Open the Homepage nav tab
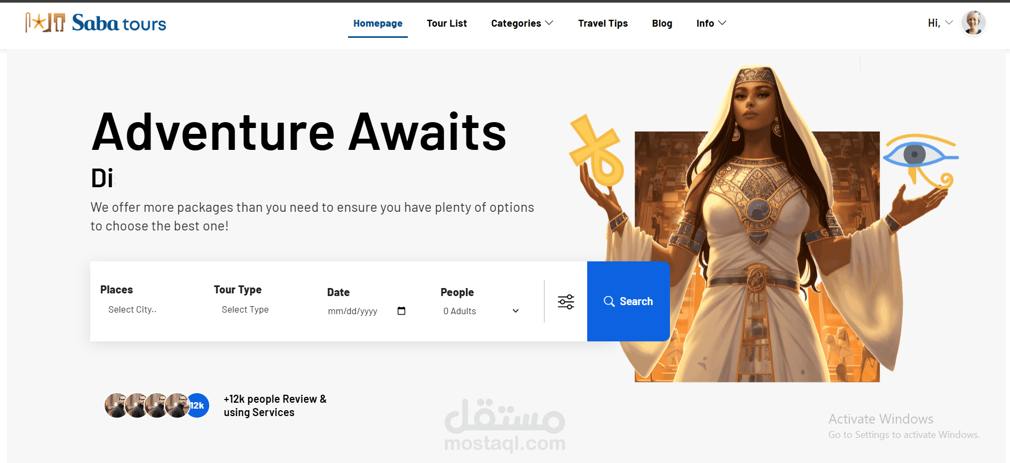Viewport: 1010px width, 463px height. click(378, 23)
